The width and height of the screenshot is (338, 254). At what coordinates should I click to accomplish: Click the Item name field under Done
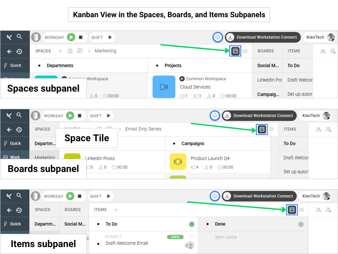[226, 237]
